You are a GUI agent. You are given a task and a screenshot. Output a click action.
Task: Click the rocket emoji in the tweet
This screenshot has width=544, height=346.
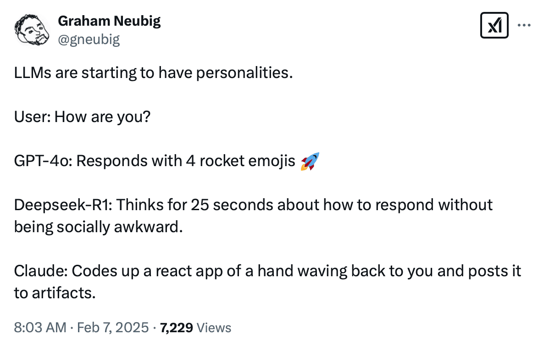pos(310,162)
